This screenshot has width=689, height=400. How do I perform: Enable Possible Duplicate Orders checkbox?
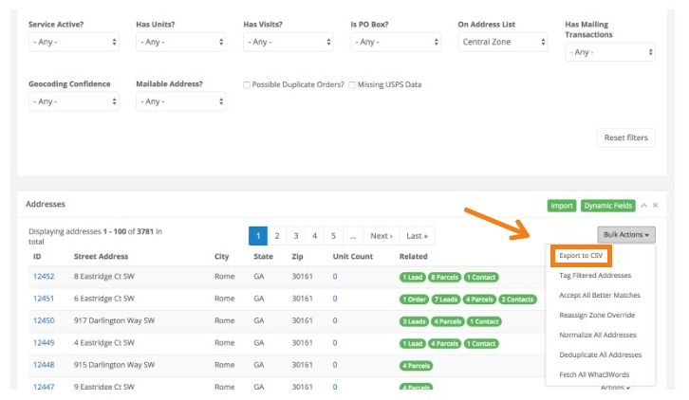247,84
